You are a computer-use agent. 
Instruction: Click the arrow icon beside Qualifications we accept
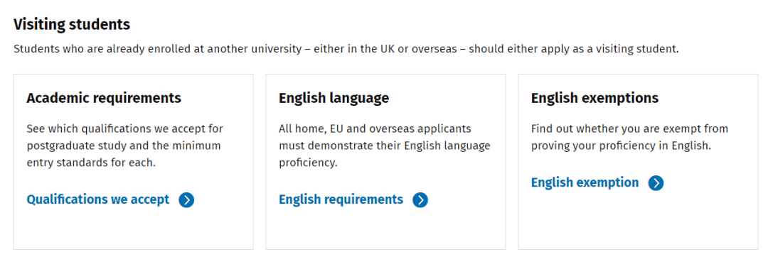(x=186, y=199)
